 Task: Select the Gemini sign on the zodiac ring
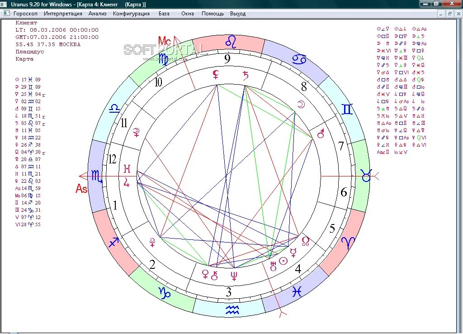[347, 109]
